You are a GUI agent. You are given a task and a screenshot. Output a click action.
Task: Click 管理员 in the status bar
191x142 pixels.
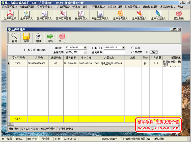[46, 139]
